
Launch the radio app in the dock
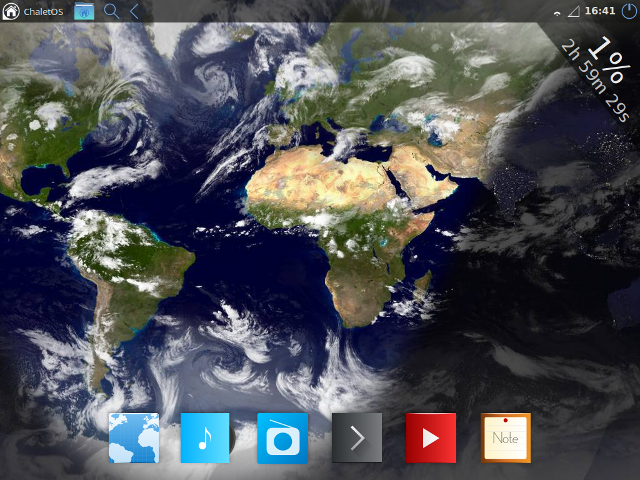[282, 438]
